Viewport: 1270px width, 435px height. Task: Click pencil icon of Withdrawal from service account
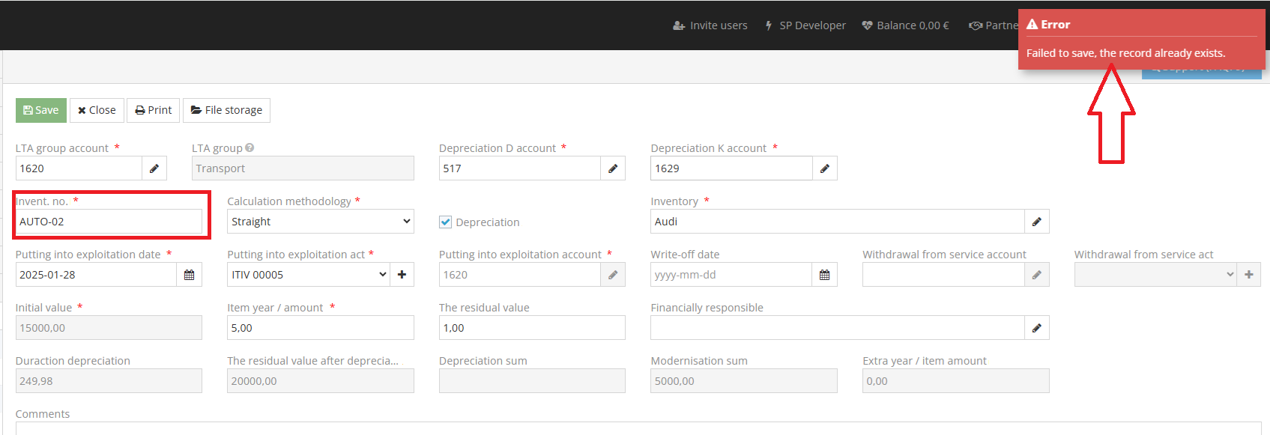[1037, 275]
